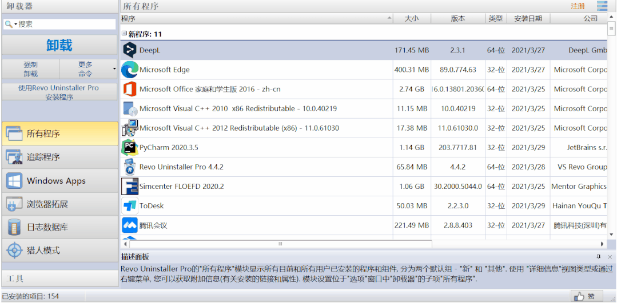Click the Visual C++ 2012 program icon
The image size is (617, 303).
[129, 128]
